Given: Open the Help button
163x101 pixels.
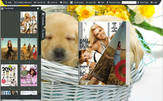Looking at the screenshot, I should point(8,2).
